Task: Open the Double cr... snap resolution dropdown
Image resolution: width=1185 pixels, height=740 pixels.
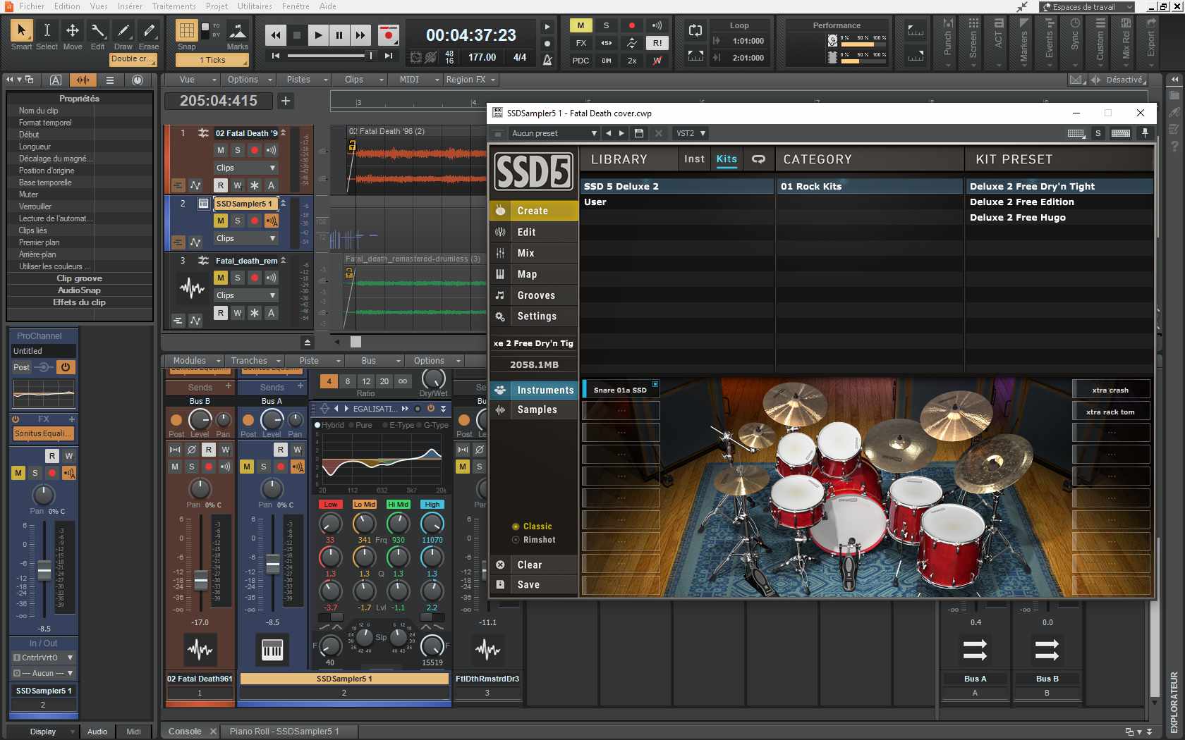Action: (x=133, y=58)
